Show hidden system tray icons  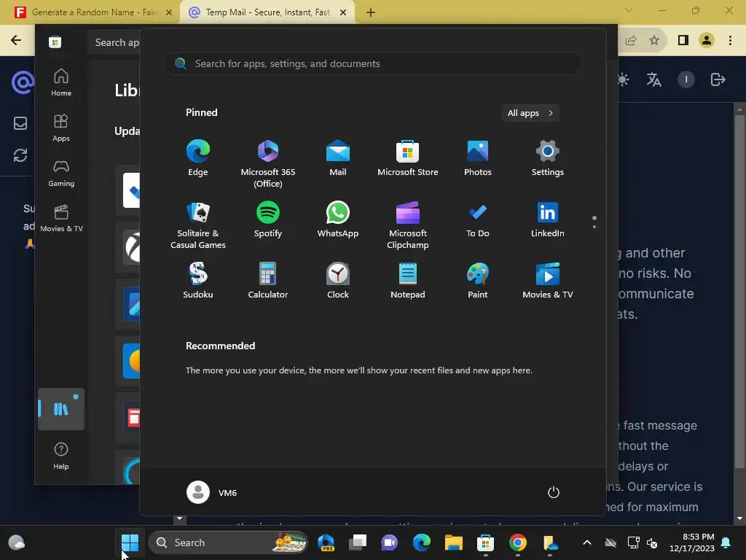587,542
